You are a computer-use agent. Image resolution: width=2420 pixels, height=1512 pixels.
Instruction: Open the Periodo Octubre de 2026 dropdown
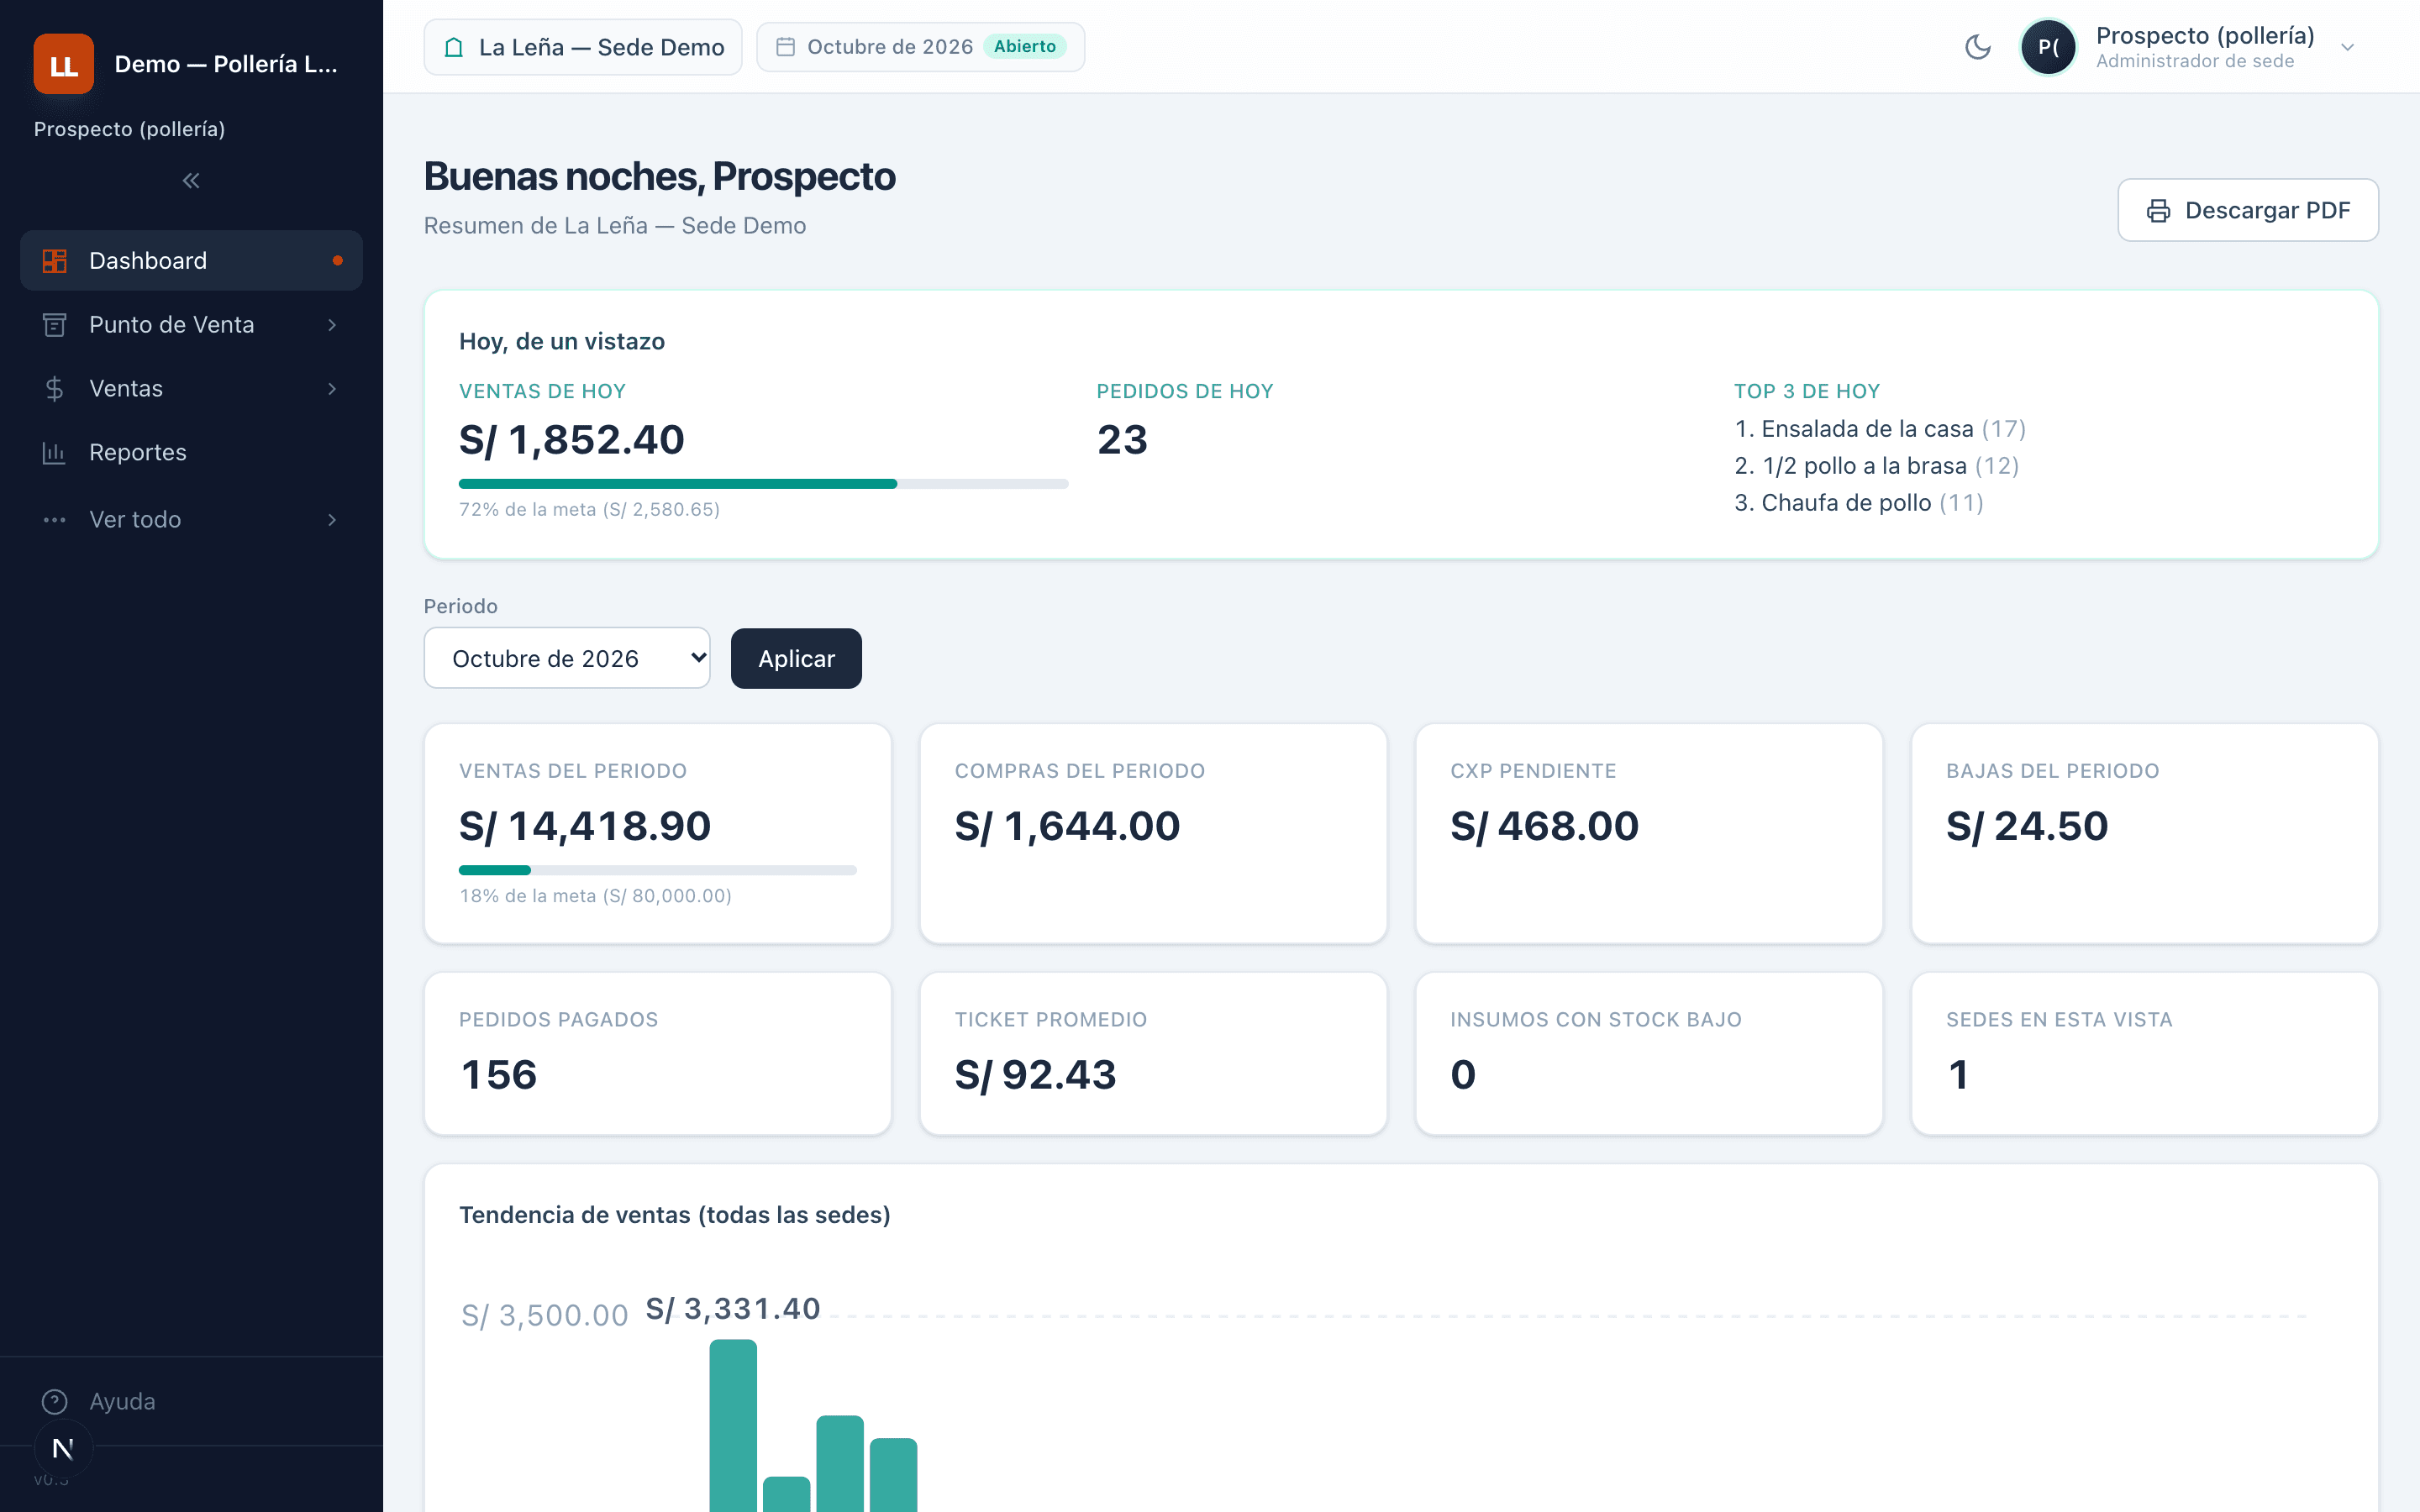pyautogui.click(x=567, y=658)
